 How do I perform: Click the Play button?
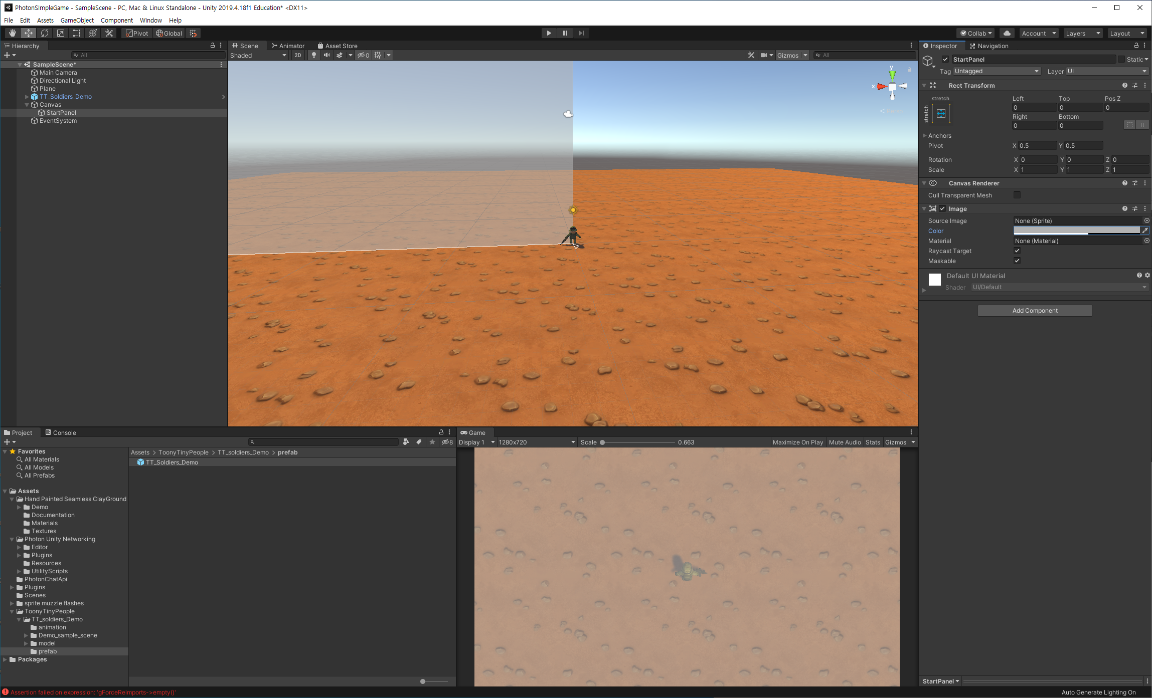[x=549, y=33]
